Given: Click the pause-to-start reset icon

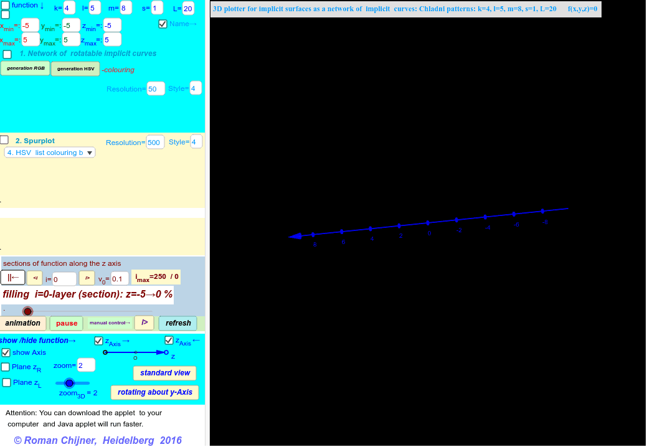Looking at the screenshot, I should tap(12, 278).
